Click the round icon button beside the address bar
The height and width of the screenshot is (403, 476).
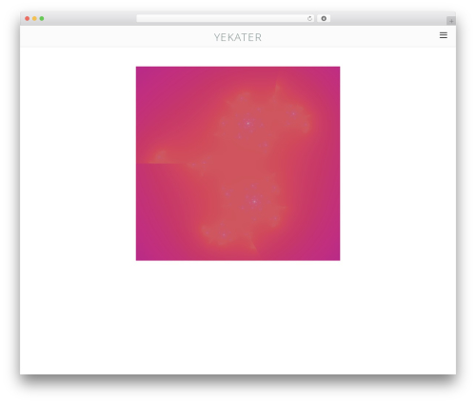pyautogui.click(x=324, y=18)
